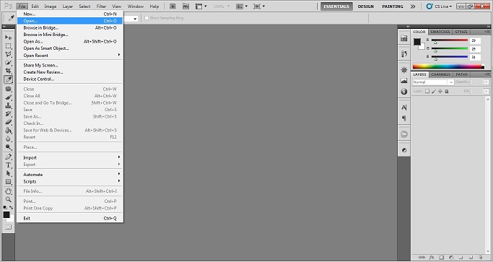Viewport: 493px width, 262px height.
Task: Switch to the Swatches tab
Action: point(440,32)
